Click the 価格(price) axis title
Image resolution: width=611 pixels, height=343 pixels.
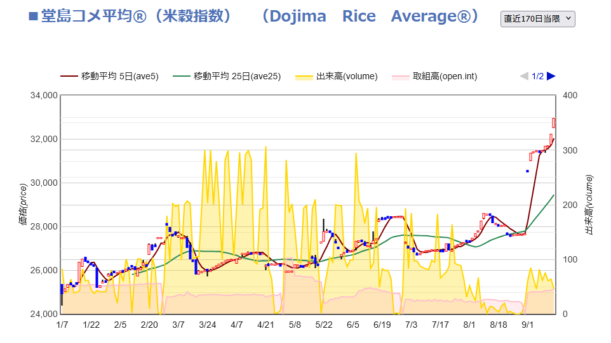coord(23,205)
